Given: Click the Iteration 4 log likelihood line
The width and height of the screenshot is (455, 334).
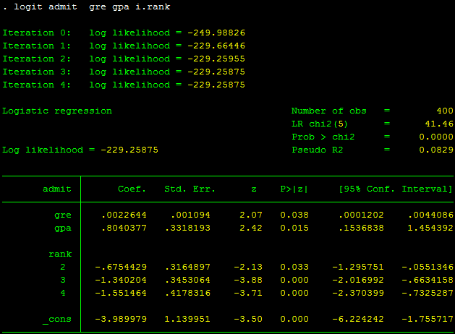Looking at the screenshot, I should pyautogui.click(x=124, y=85).
